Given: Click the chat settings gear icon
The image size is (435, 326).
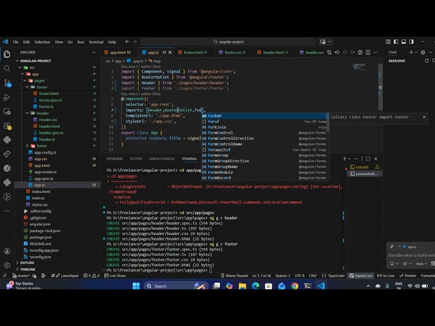Looking at the screenshot, I should tap(423, 52).
